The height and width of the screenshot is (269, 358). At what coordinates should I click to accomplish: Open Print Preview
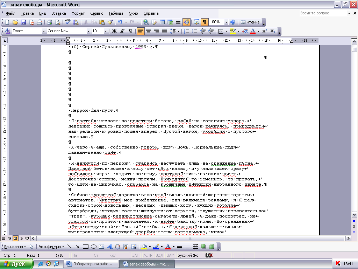point(58,22)
